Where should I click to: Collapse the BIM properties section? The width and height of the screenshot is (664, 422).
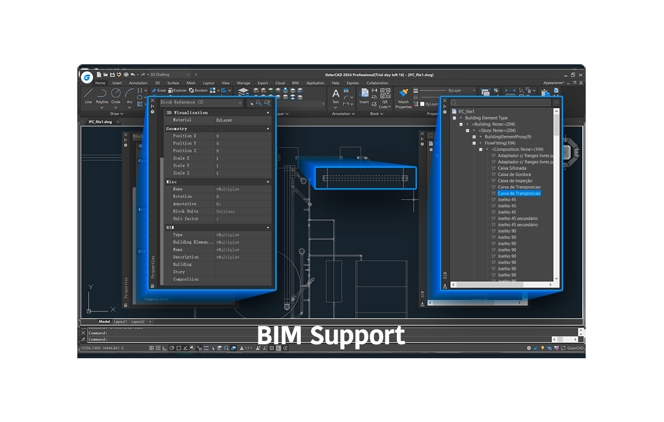[x=268, y=228]
